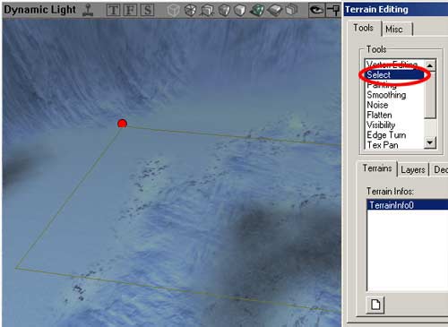Choose Smoothing in the Tools list
This screenshot has width=448, height=327.
pyautogui.click(x=386, y=95)
